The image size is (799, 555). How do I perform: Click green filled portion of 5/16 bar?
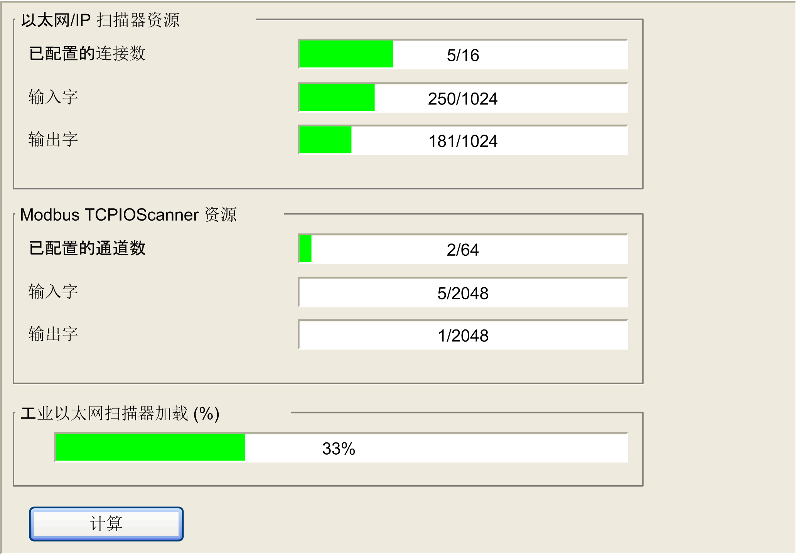[346, 54]
